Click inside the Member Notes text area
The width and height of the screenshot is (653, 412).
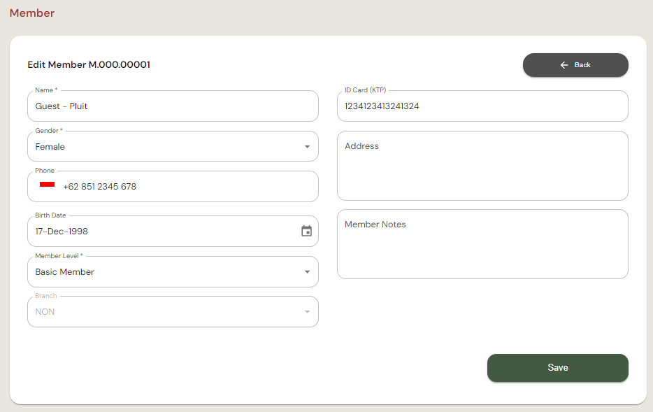pos(482,245)
